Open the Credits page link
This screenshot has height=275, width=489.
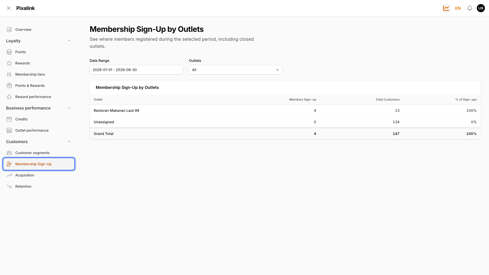tap(39, 119)
